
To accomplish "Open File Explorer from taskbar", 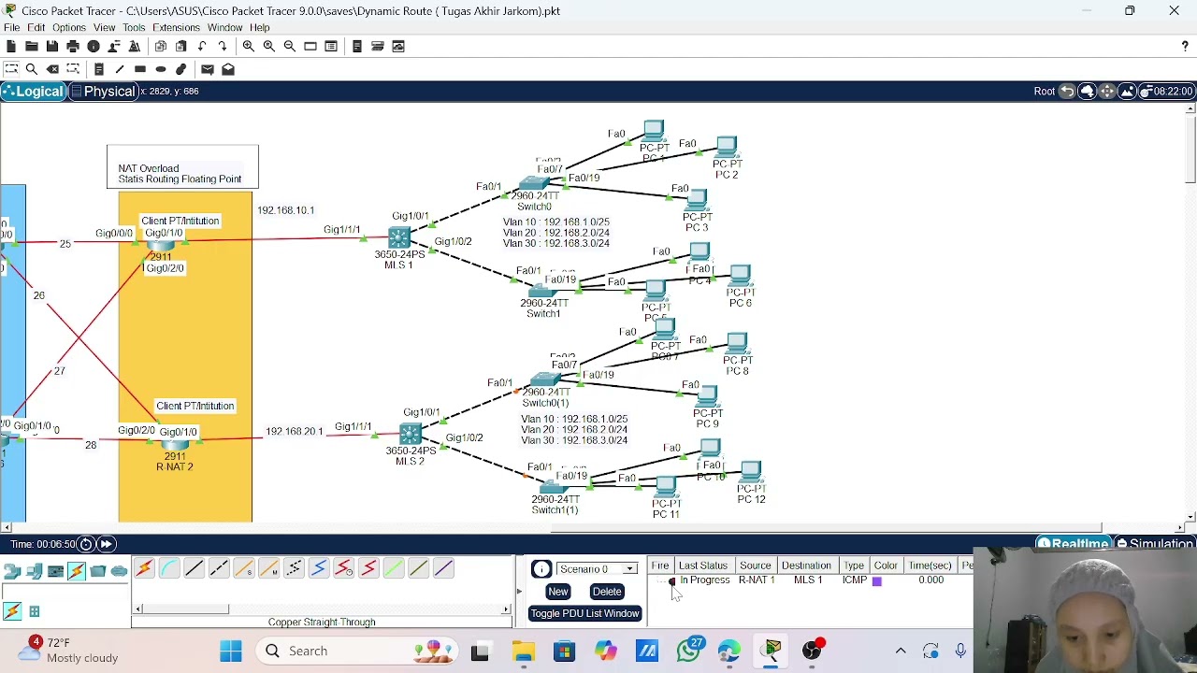I will point(523,651).
